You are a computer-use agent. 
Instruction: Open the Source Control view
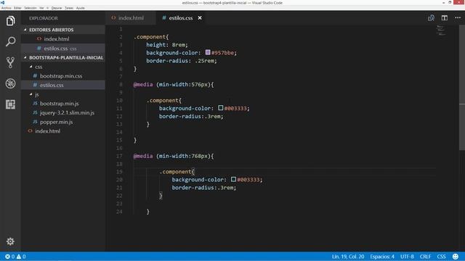pos(10,62)
